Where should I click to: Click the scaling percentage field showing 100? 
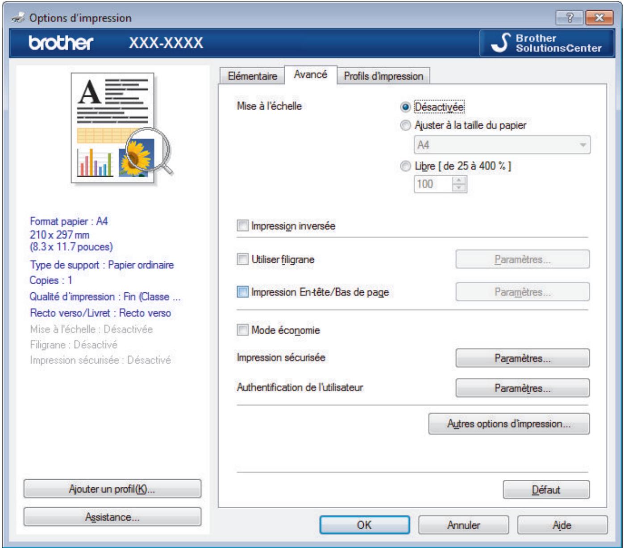pyautogui.click(x=433, y=184)
